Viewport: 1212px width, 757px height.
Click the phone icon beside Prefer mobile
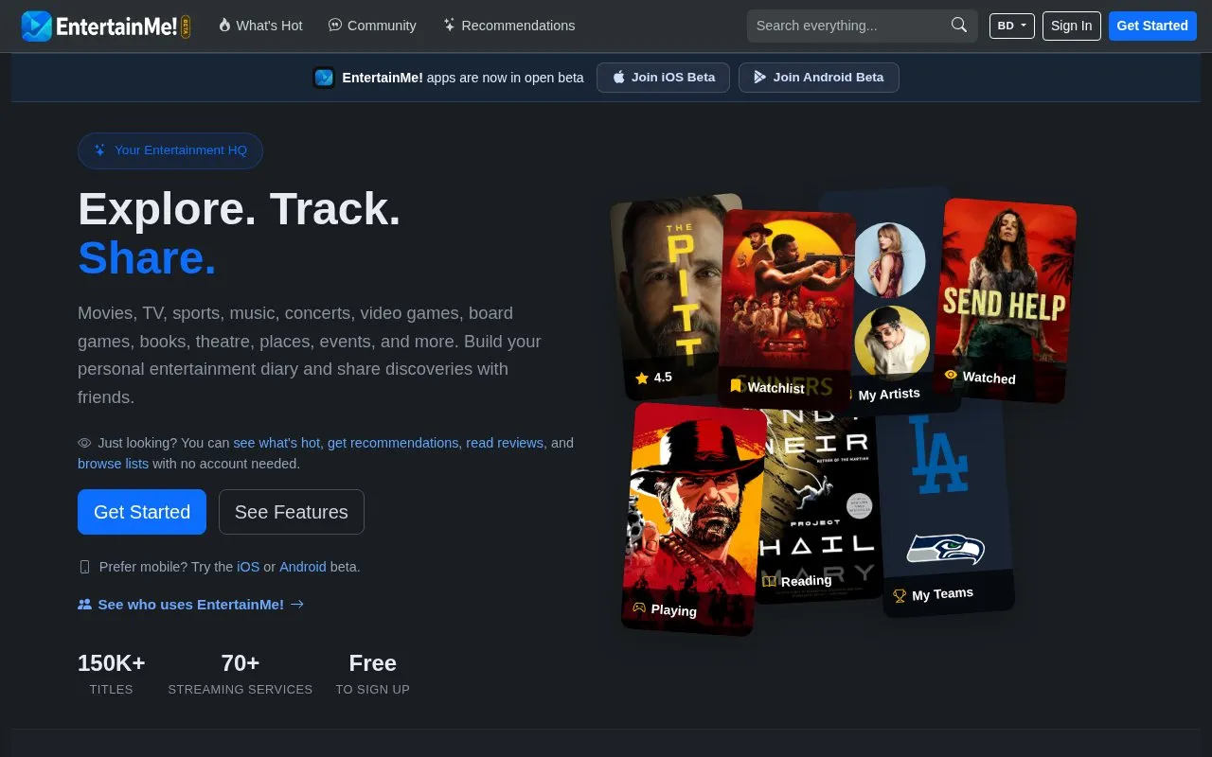point(84,567)
